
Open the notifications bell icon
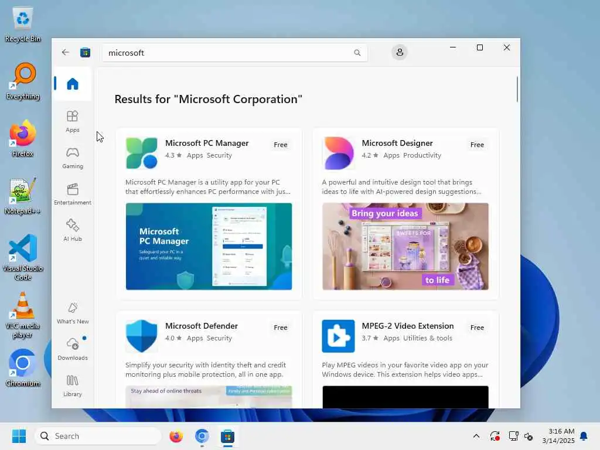click(x=584, y=436)
